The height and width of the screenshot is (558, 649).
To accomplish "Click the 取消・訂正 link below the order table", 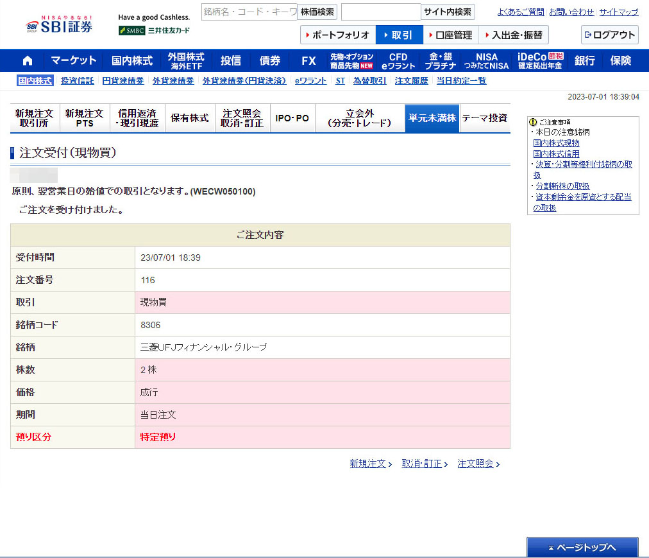I will 421,464.
